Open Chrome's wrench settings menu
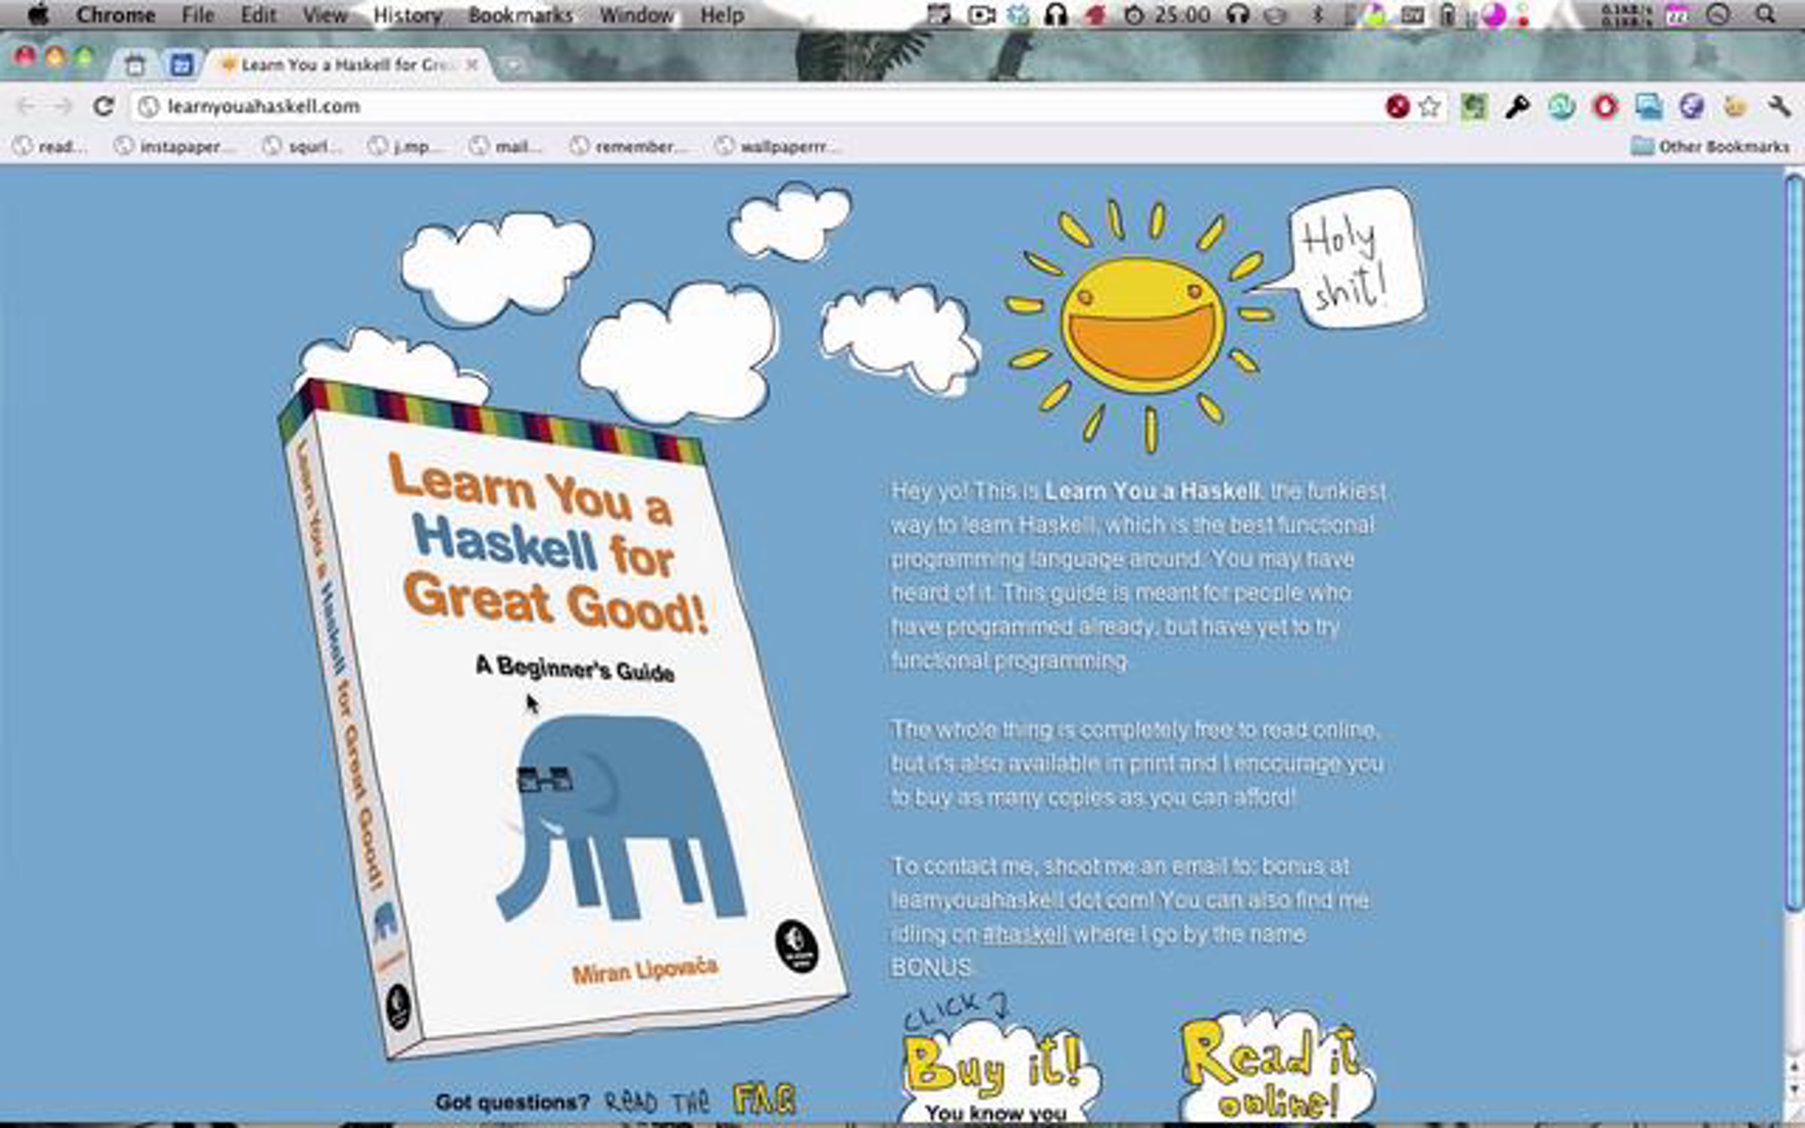 click(1779, 107)
